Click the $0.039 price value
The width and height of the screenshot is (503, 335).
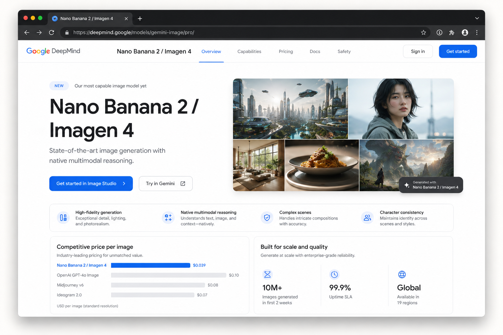click(199, 265)
